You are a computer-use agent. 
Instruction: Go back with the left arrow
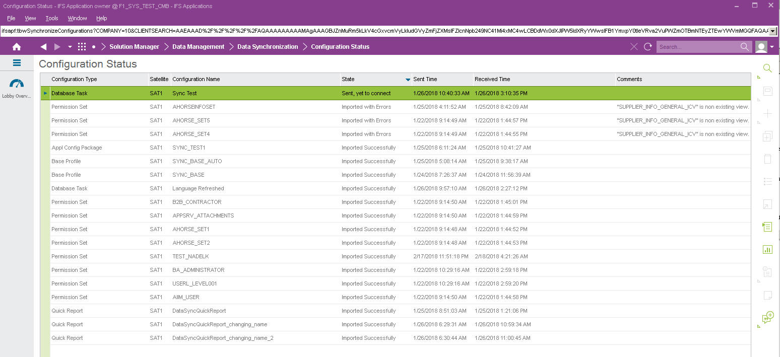click(43, 47)
